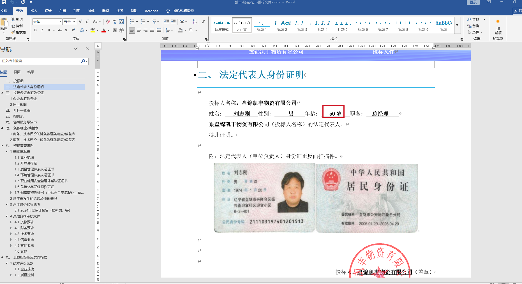Click the search magnifier in the navigation pane

click(x=83, y=61)
